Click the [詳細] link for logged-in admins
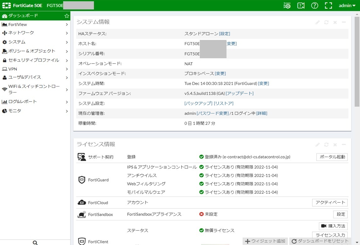 point(262,113)
